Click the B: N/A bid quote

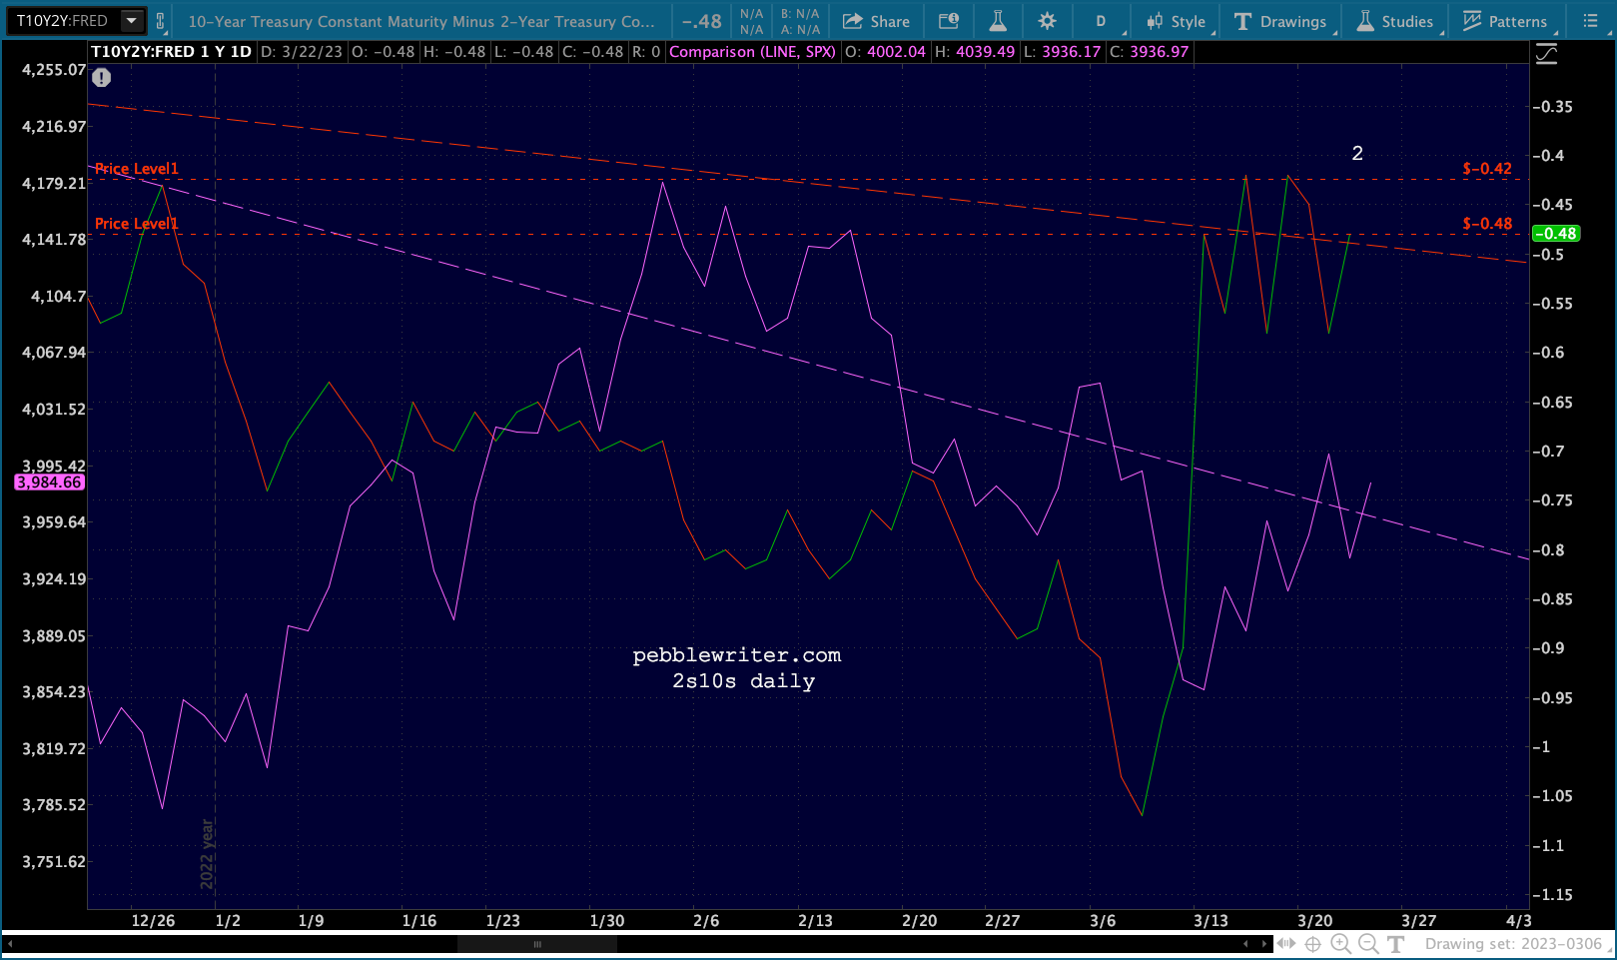point(800,14)
